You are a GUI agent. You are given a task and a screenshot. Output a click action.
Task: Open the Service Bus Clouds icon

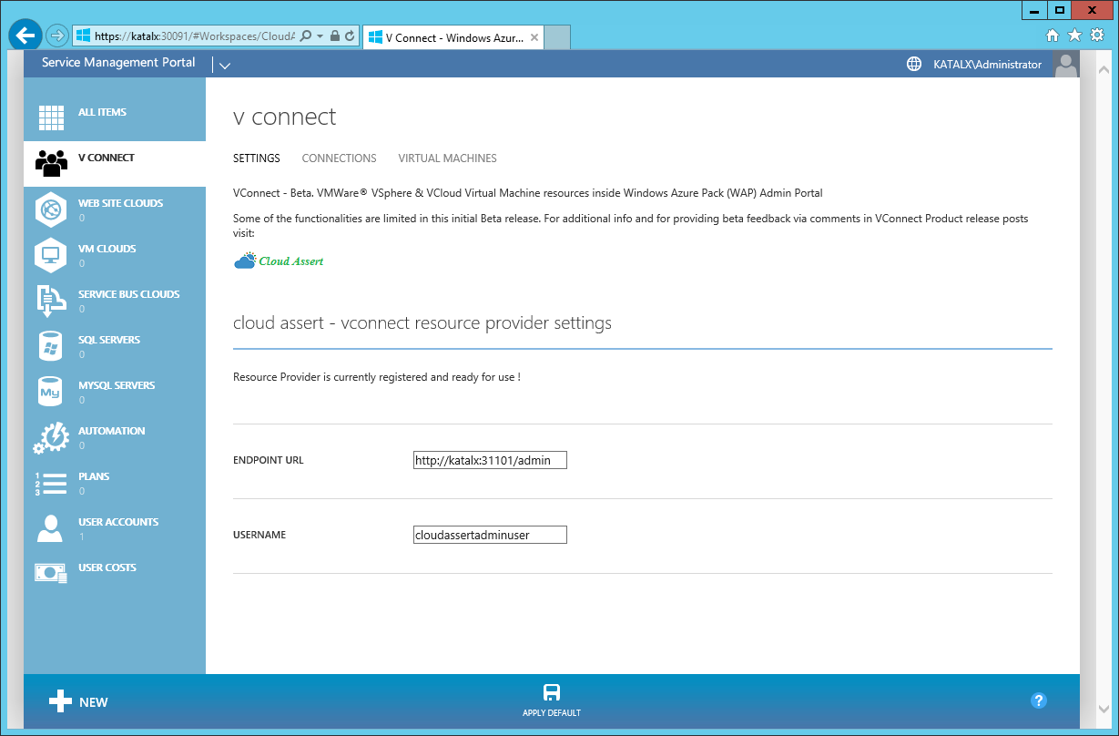click(x=51, y=301)
